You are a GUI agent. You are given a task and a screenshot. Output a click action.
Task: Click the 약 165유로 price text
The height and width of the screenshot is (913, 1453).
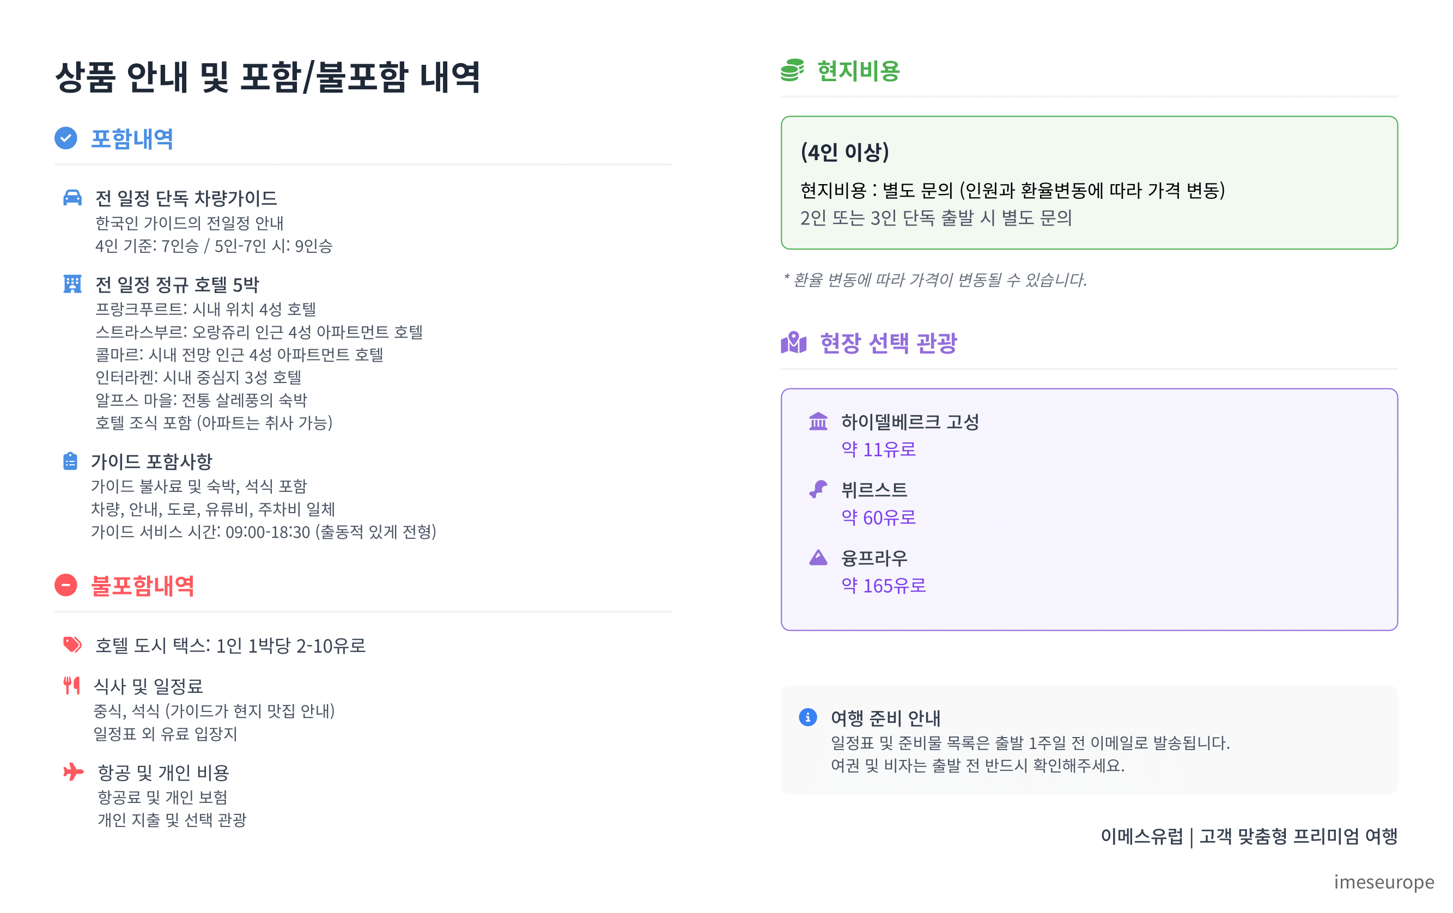(x=883, y=585)
